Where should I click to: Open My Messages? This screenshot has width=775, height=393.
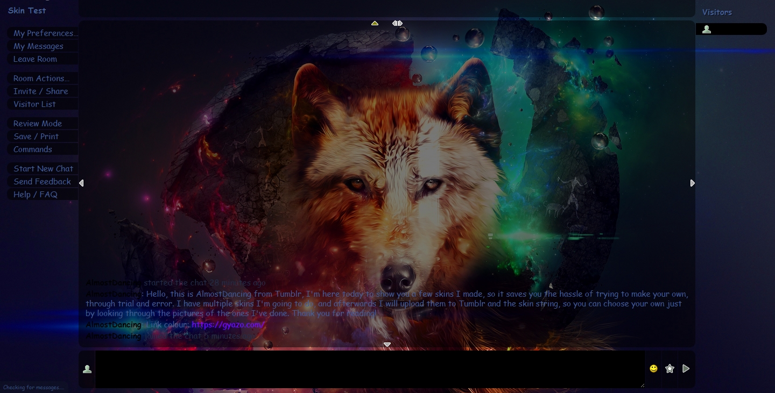click(x=43, y=46)
